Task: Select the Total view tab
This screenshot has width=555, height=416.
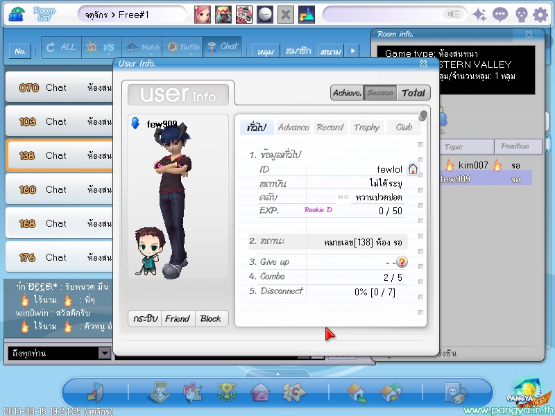Action: [x=413, y=93]
